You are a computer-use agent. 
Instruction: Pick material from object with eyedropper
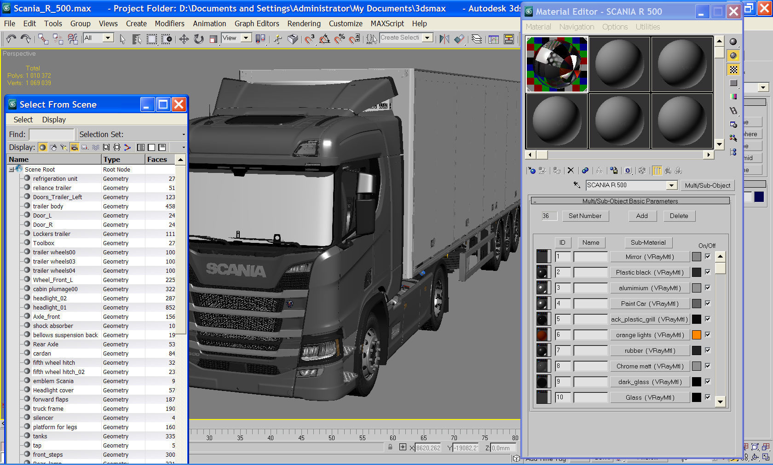(x=577, y=185)
